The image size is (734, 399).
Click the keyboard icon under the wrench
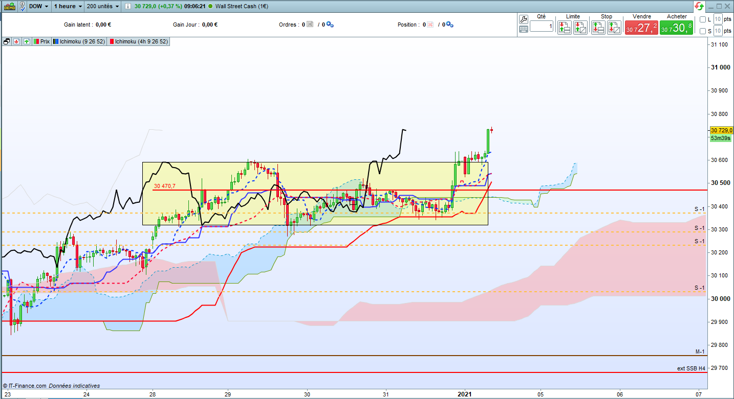[523, 29]
